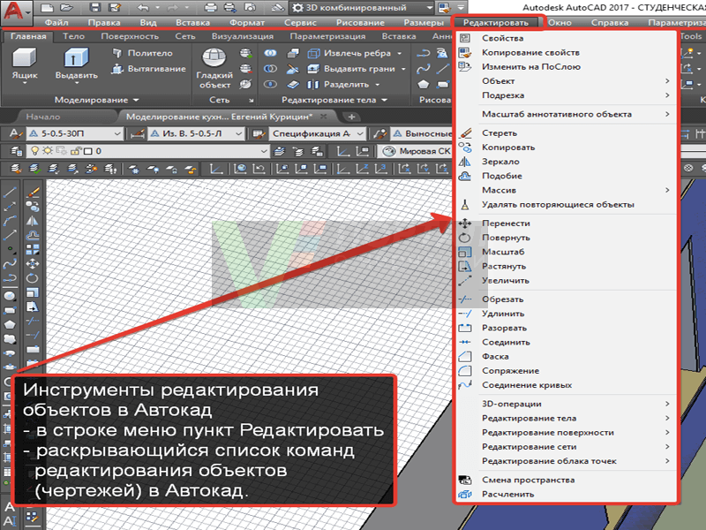Screen dimensions: 706x530
Task: Toggle layer 0 on/off lightbulb icon
Action: (x=34, y=150)
